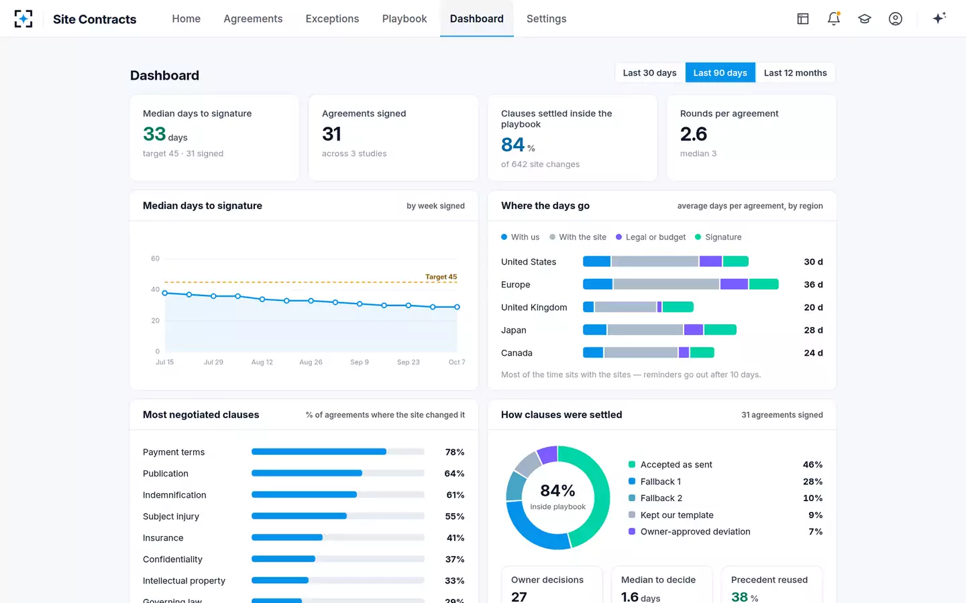Screen dimensions: 966x603
Task: Open the Median days to signature card
Action: click(x=214, y=137)
